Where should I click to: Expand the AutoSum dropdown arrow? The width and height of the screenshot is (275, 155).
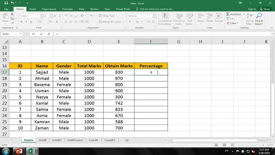point(244,14)
